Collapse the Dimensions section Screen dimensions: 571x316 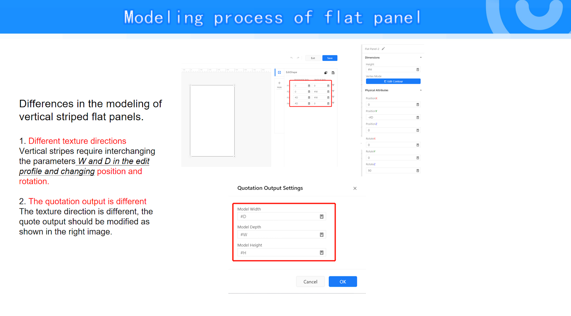[421, 57]
